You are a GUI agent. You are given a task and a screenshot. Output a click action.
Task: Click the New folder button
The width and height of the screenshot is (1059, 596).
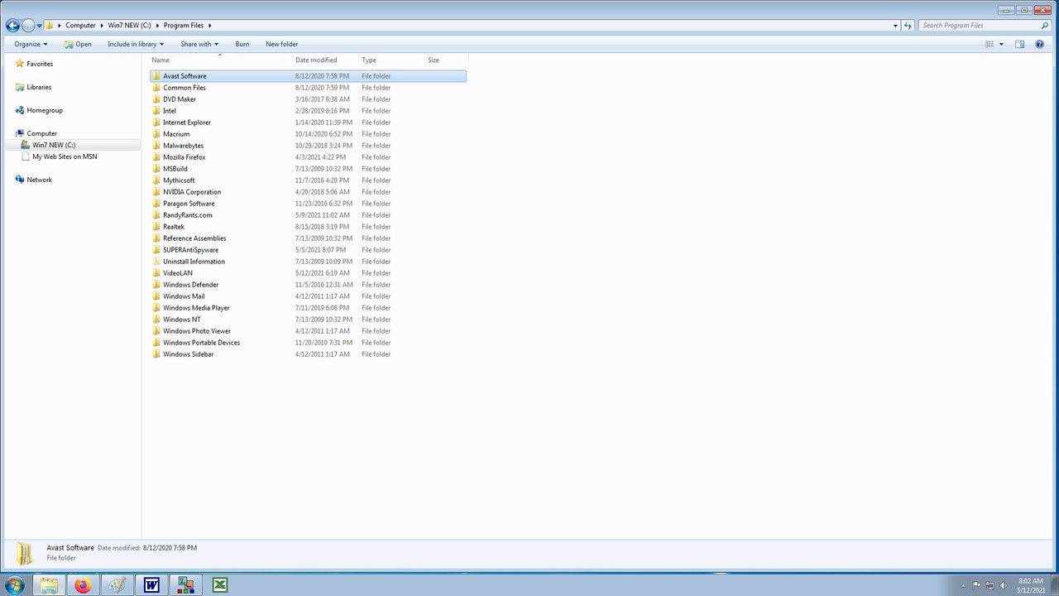(281, 44)
